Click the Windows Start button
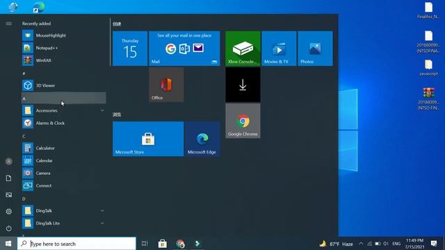The width and height of the screenshot is (445, 250). coord(8,244)
